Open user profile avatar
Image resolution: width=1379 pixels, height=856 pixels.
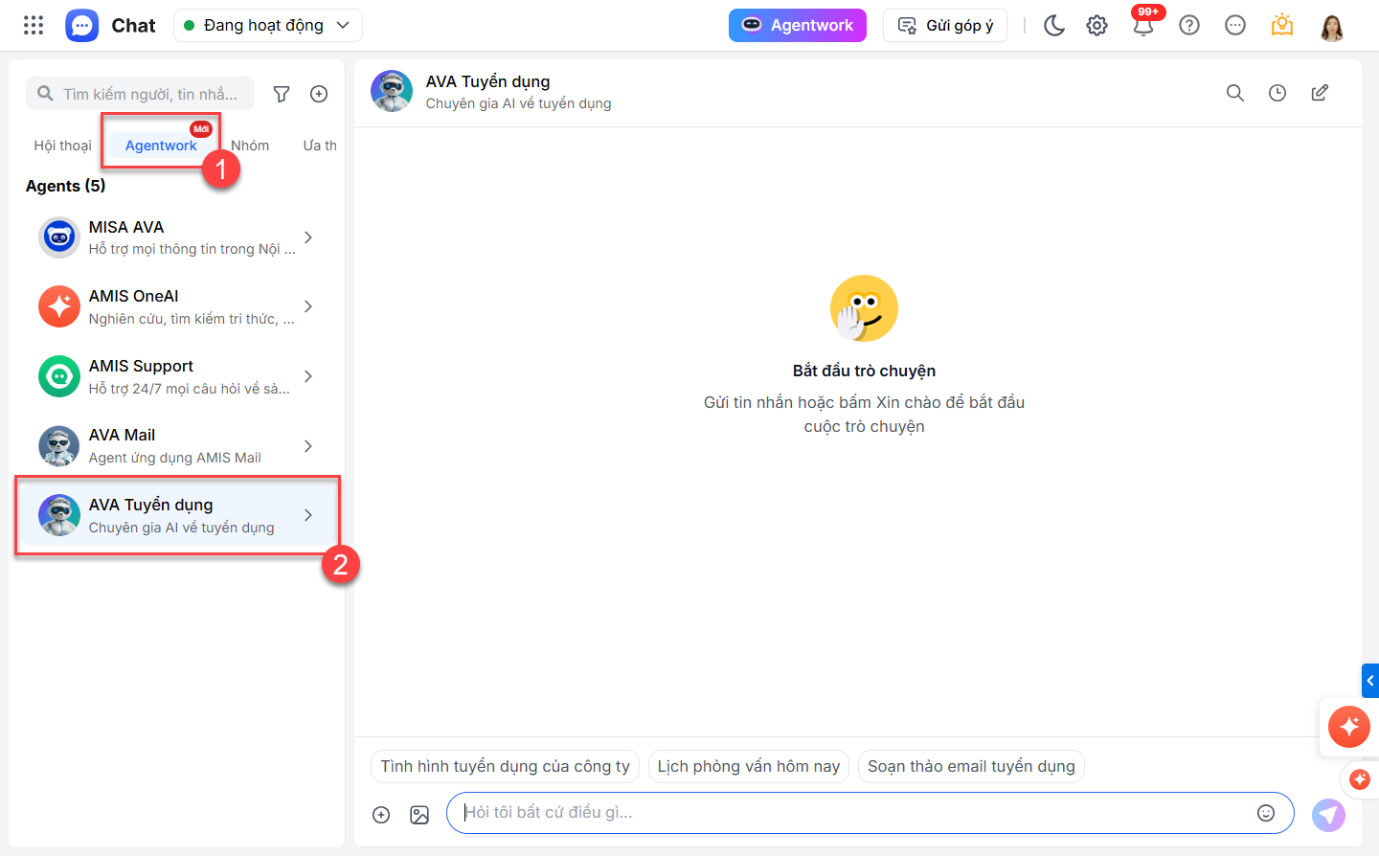1331,26
